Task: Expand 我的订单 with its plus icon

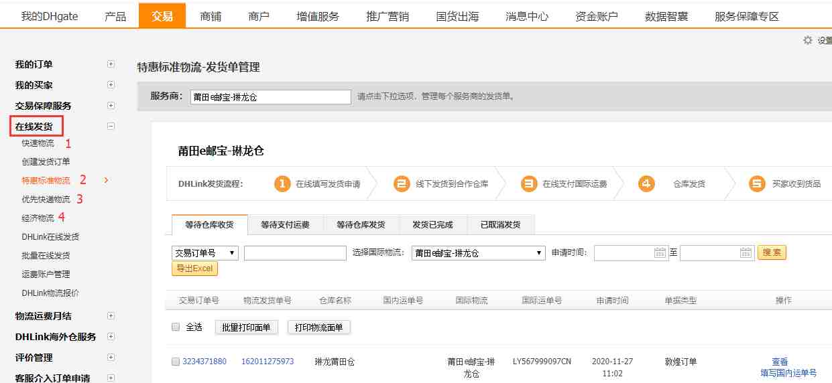Action: (111, 64)
